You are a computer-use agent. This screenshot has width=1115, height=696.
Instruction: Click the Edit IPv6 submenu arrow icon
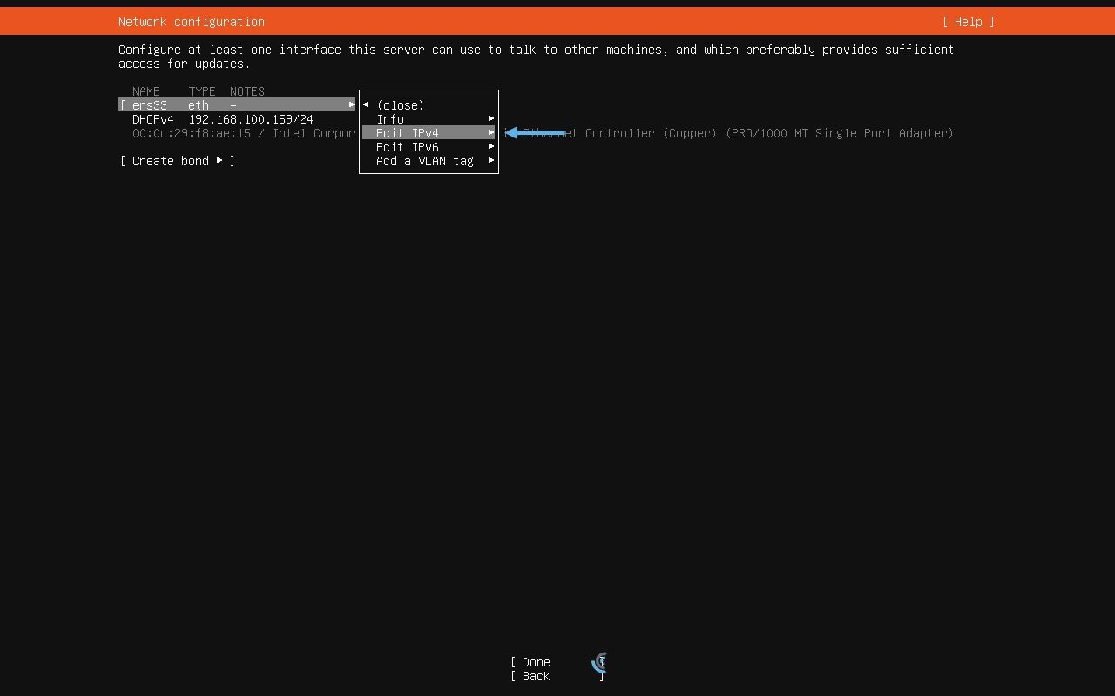pos(491,147)
